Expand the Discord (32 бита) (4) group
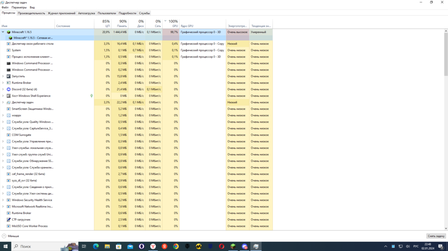This screenshot has width=448, height=251. click(x=3, y=89)
